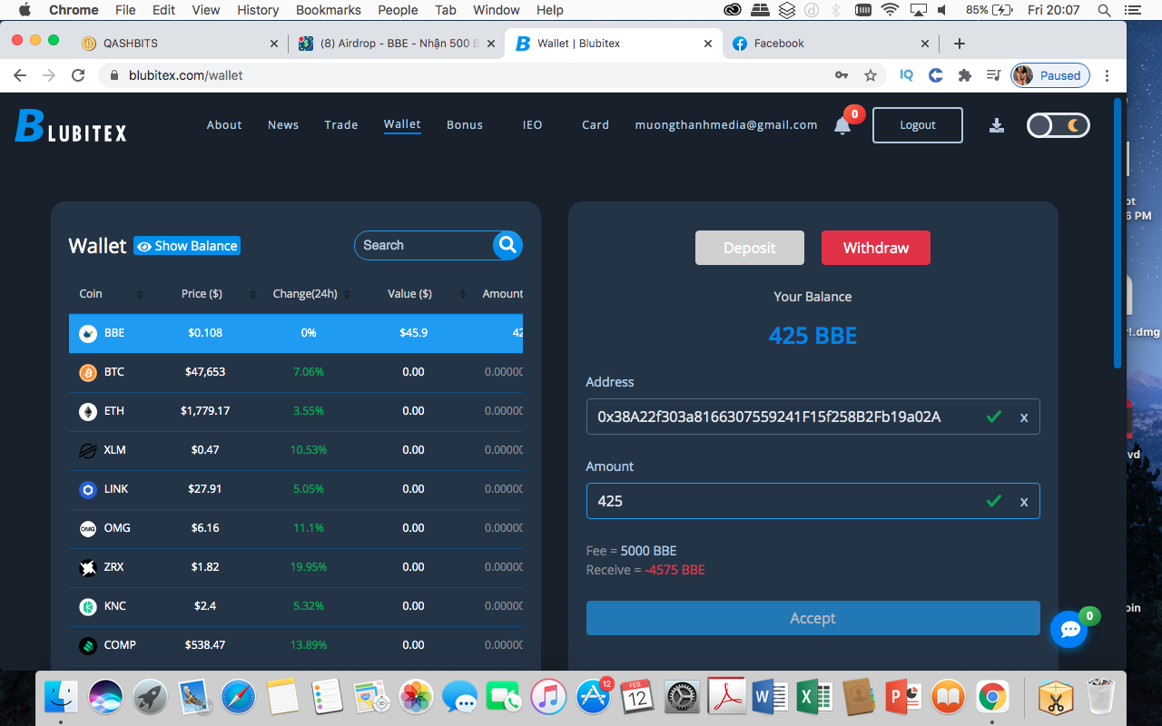Click the Accept button
1162x726 pixels.
click(813, 618)
